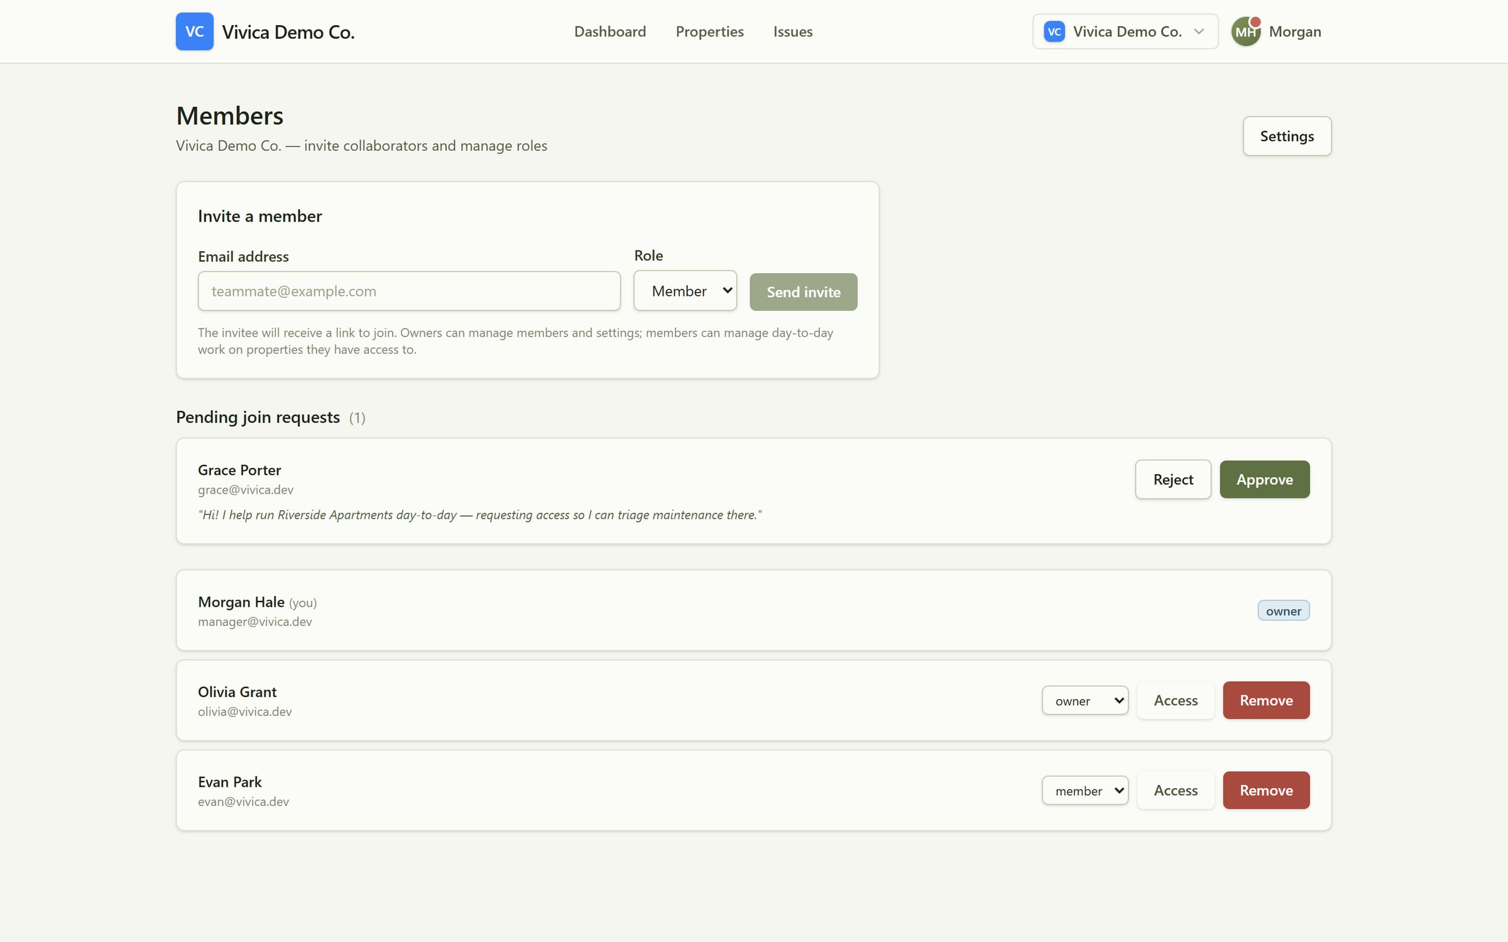Screen dimensions: 1508x942
Task: Open Access for Olivia Grant
Action: (1175, 700)
